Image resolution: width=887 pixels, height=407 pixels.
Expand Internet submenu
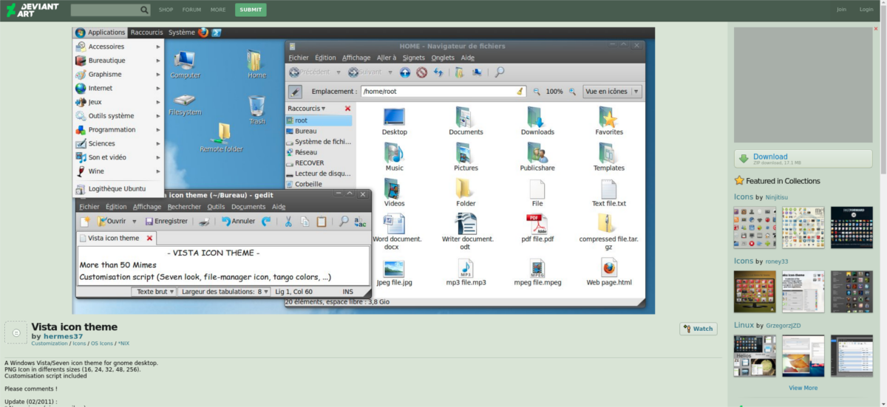point(118,88)
